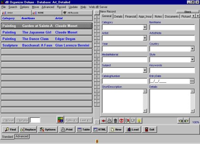Screen dimensions: 200x144
Task: Click the Last record button
Action: tap(85, 120)
